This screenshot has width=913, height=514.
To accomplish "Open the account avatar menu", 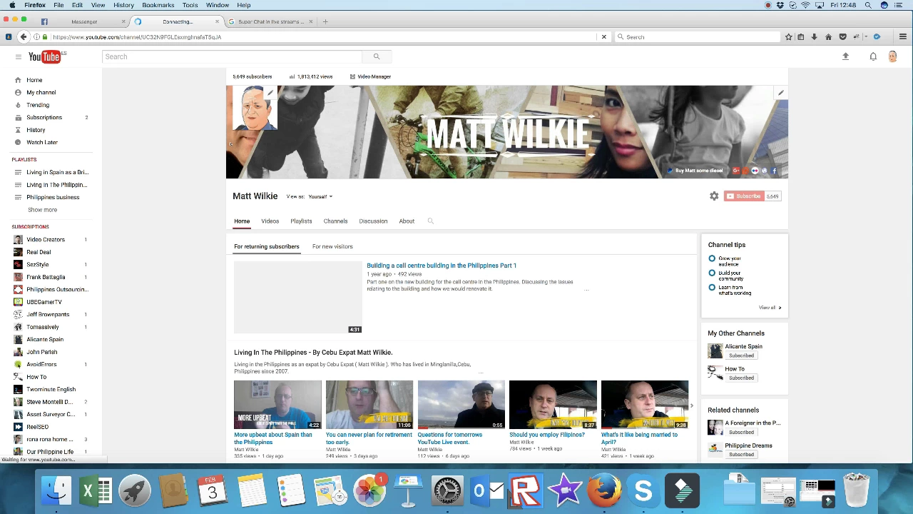I will [892, 56].
